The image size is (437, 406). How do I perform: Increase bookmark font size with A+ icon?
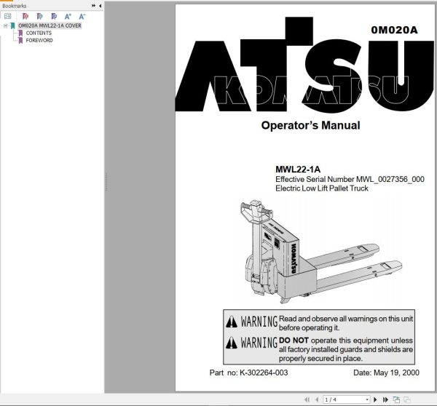pyautogui.click(x=68, y=16)
